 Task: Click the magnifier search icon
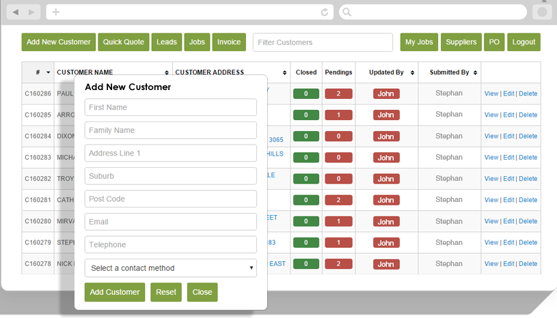pyautogui.click(x=347, y=12)
